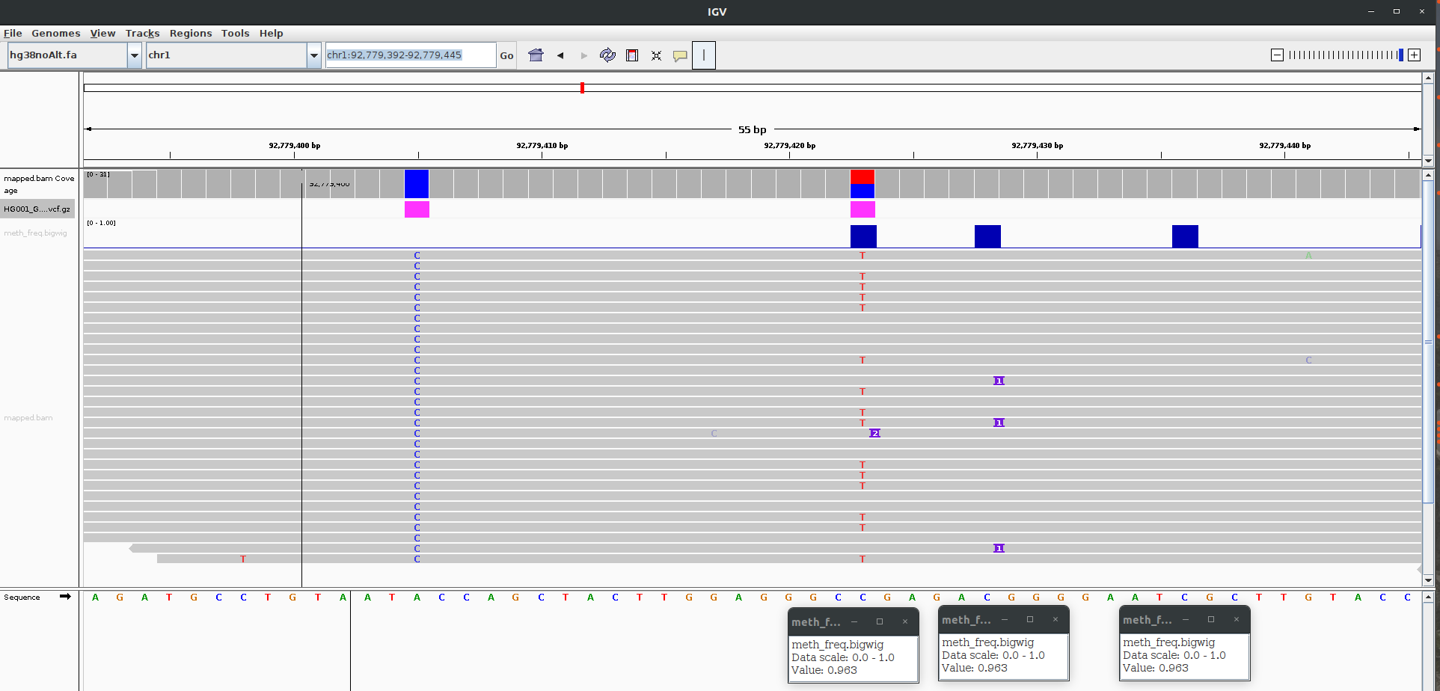The image size is (1440, 691).
Task: Refresh the view with the reload icon
Action: [x=607, y=55]
